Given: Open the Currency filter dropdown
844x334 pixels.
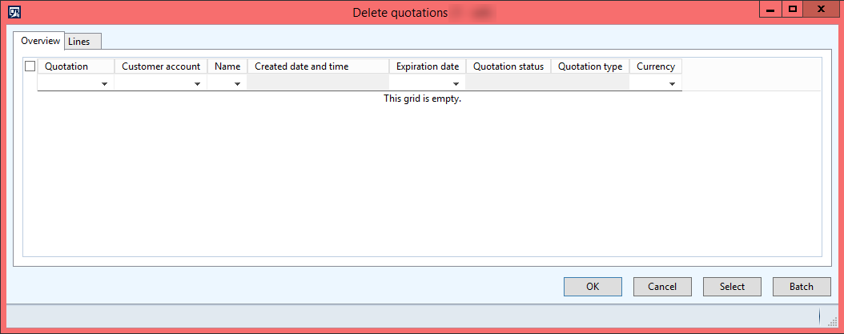Looking at the screenshot, I should (673, 84).
